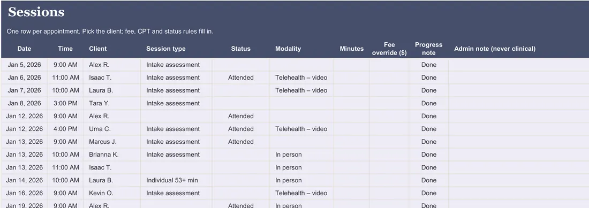589x208 pixels.
Task: Select the 11:00 AM time for Jan 6
Action: tap(65, 78)
